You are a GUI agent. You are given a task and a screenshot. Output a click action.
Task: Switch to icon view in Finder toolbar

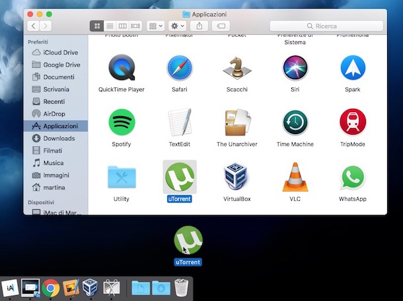(x=97, y=26)
